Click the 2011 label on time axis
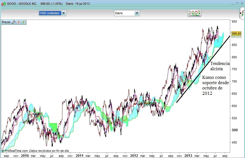The image size is (245, 158). point(80,155)
